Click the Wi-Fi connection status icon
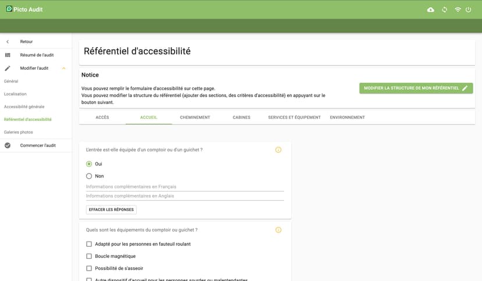The height and width of the screenshot is (281, 482). [x=458, y=10]
